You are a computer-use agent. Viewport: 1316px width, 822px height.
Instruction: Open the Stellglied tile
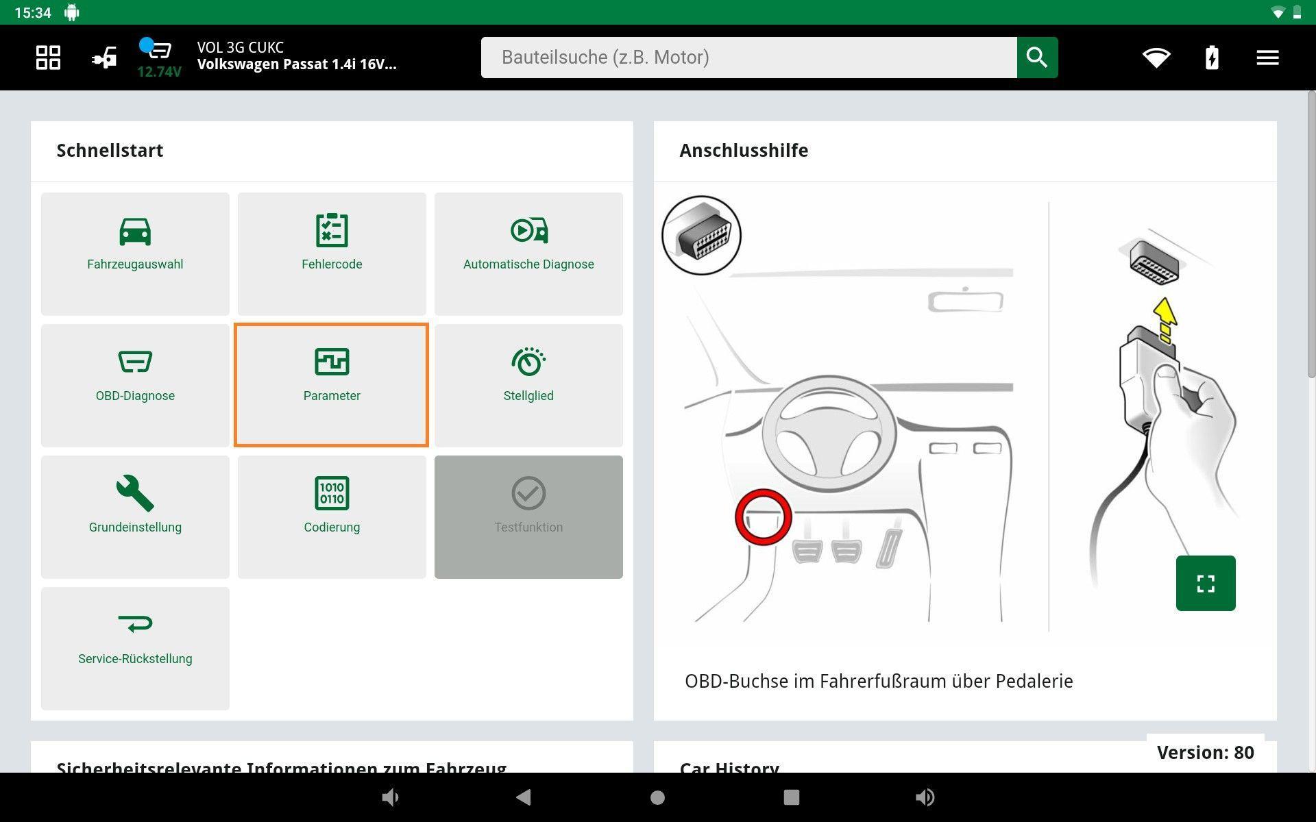tap(528, 386)
